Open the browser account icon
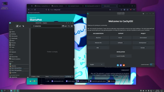The width and height of the screenshot is (164, 92). pyautogui.click(x=124, y=10)
